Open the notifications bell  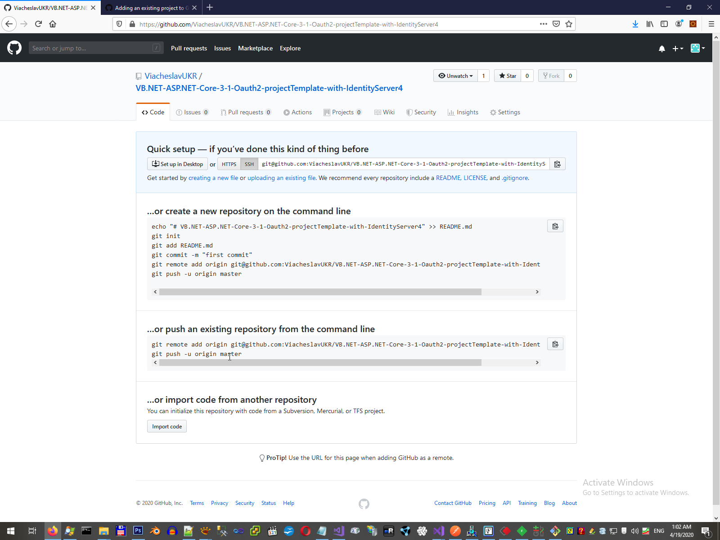pyautogui.click(x=661, y=49)
